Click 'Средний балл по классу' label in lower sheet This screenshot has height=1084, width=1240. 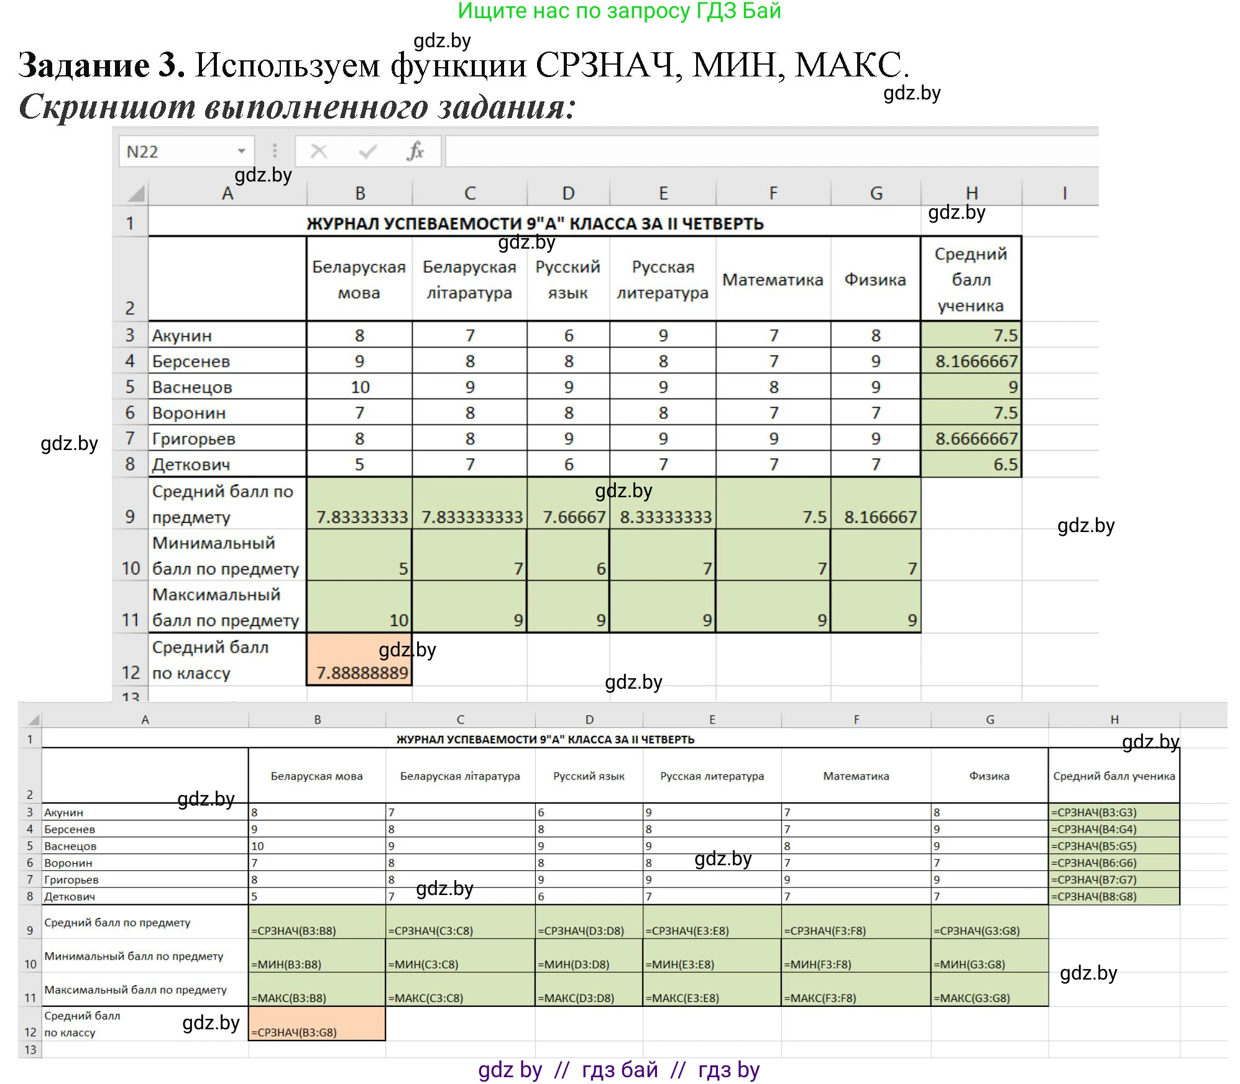pyautogui.click(x=145, y=1023)
